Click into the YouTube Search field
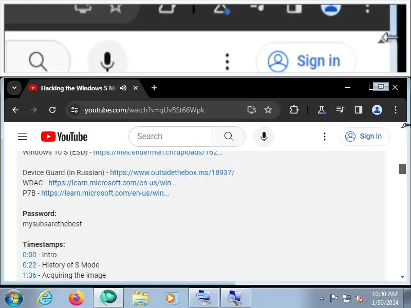 point(171,137)
